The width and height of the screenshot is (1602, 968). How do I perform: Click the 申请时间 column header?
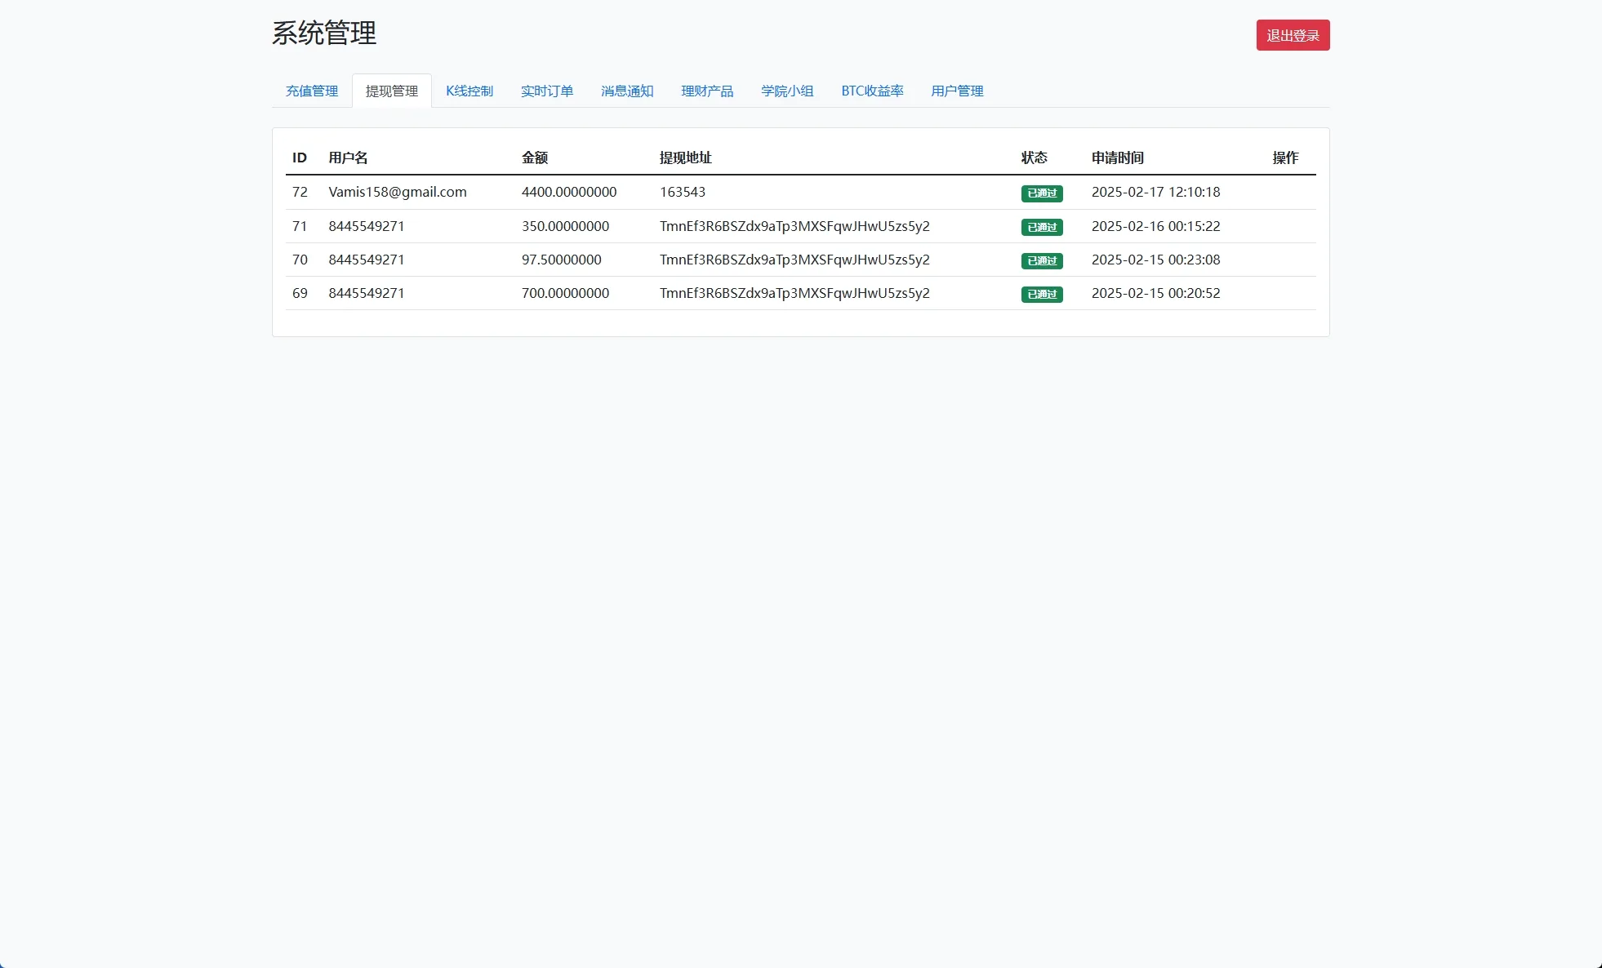pyautogui.click(x=1117, y=158)
